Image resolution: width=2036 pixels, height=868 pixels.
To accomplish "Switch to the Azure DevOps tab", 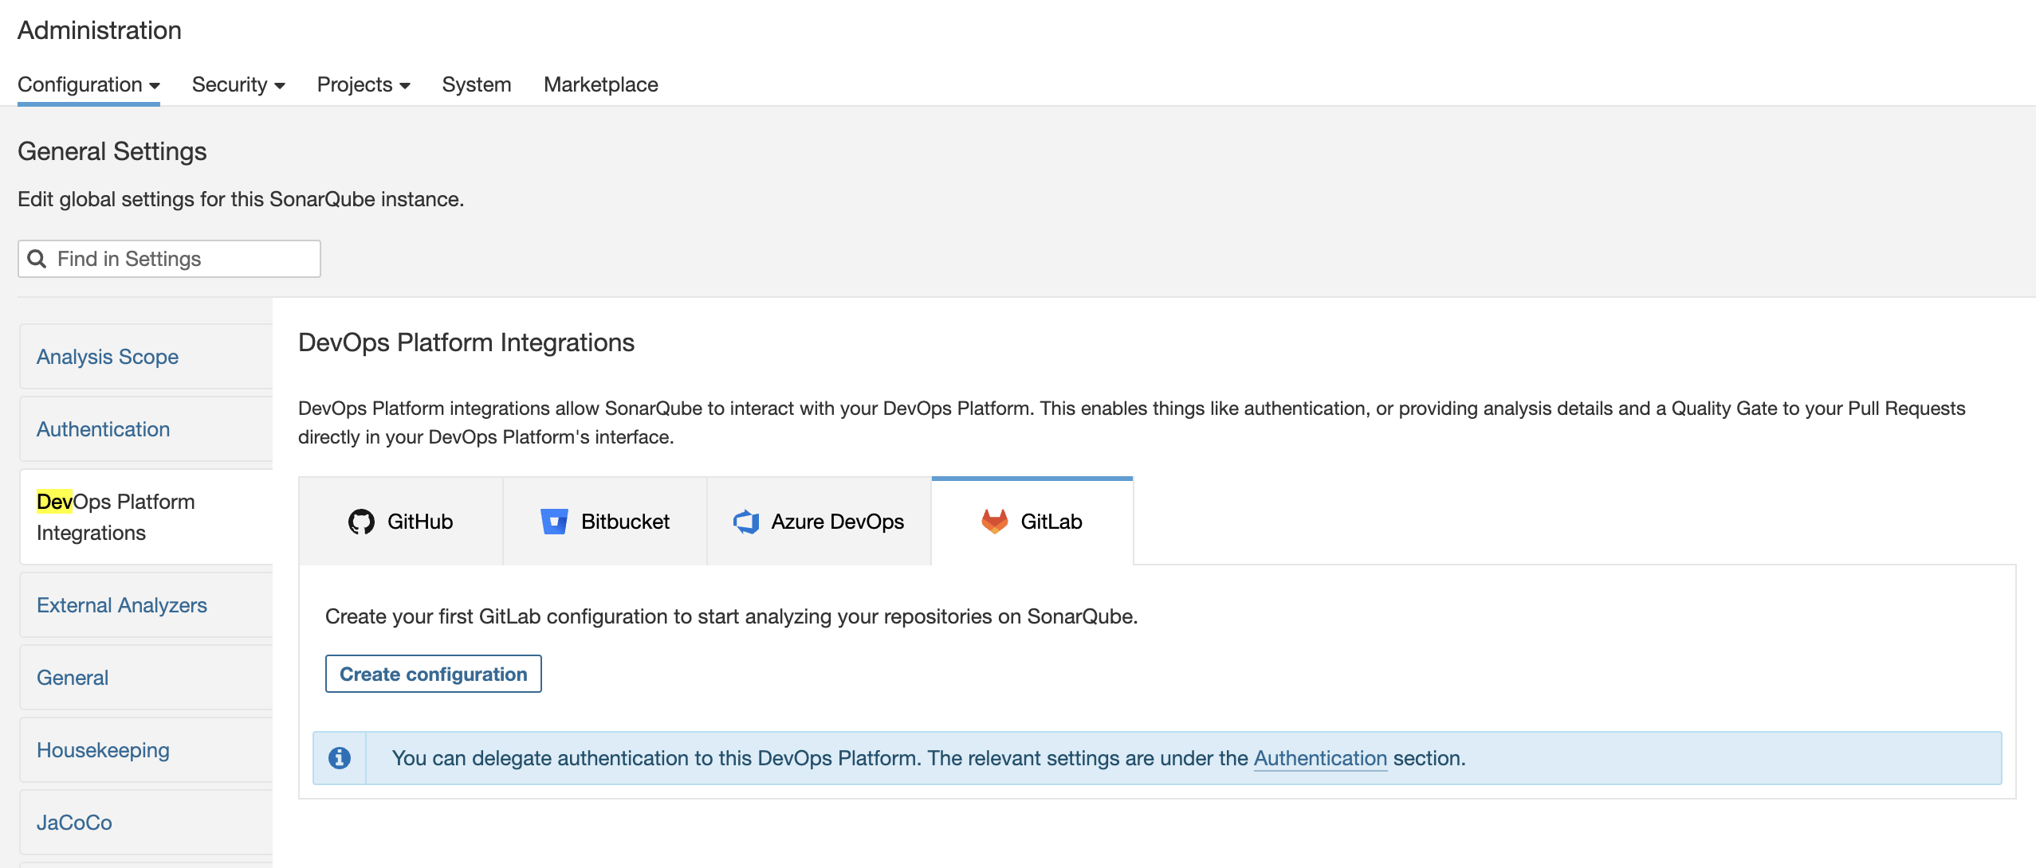I will tap(818, 521).
